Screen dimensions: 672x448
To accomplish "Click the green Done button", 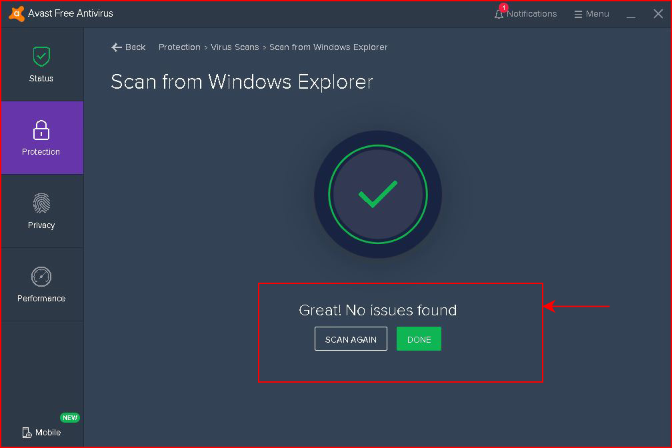I will coord(419,339).
